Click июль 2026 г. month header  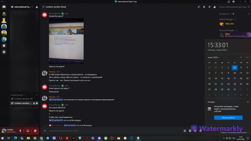(x=213, y=57)
